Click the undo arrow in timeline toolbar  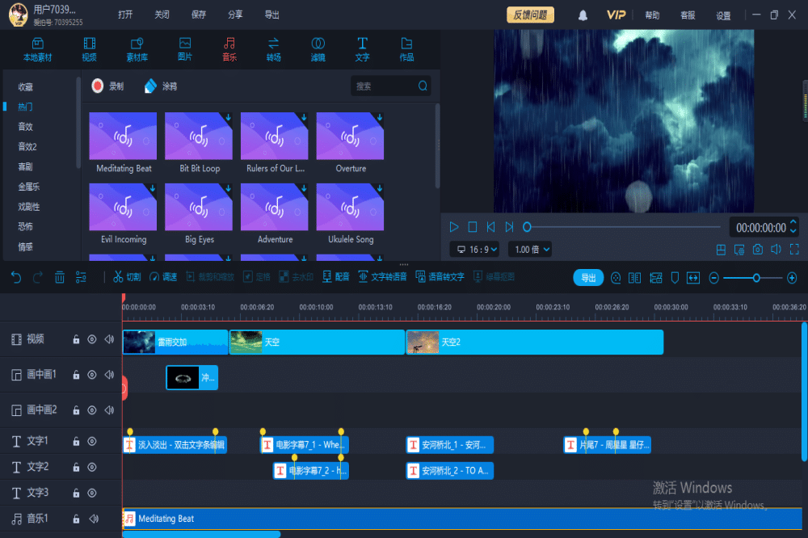click(16, 277)
